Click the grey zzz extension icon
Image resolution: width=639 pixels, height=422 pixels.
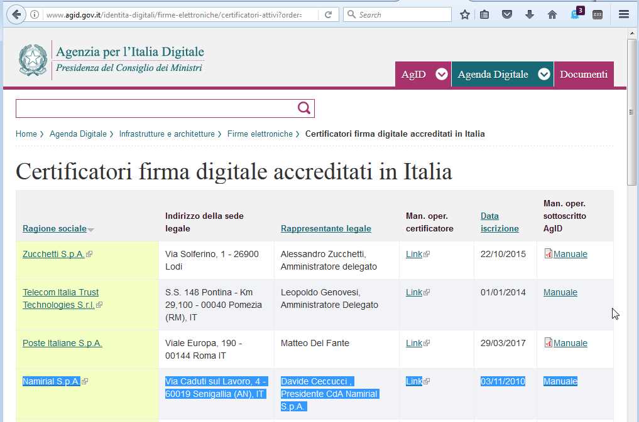click(x=598, y=14)
